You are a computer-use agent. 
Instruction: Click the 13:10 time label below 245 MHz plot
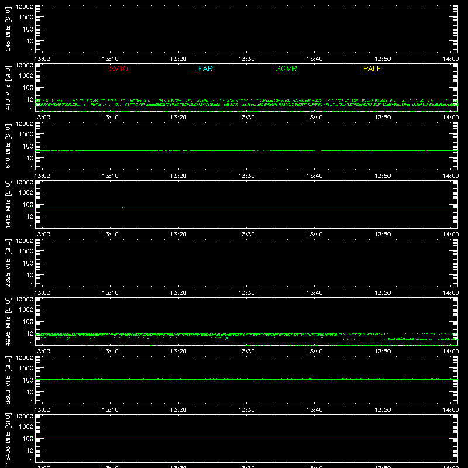(x=110, y=59)
